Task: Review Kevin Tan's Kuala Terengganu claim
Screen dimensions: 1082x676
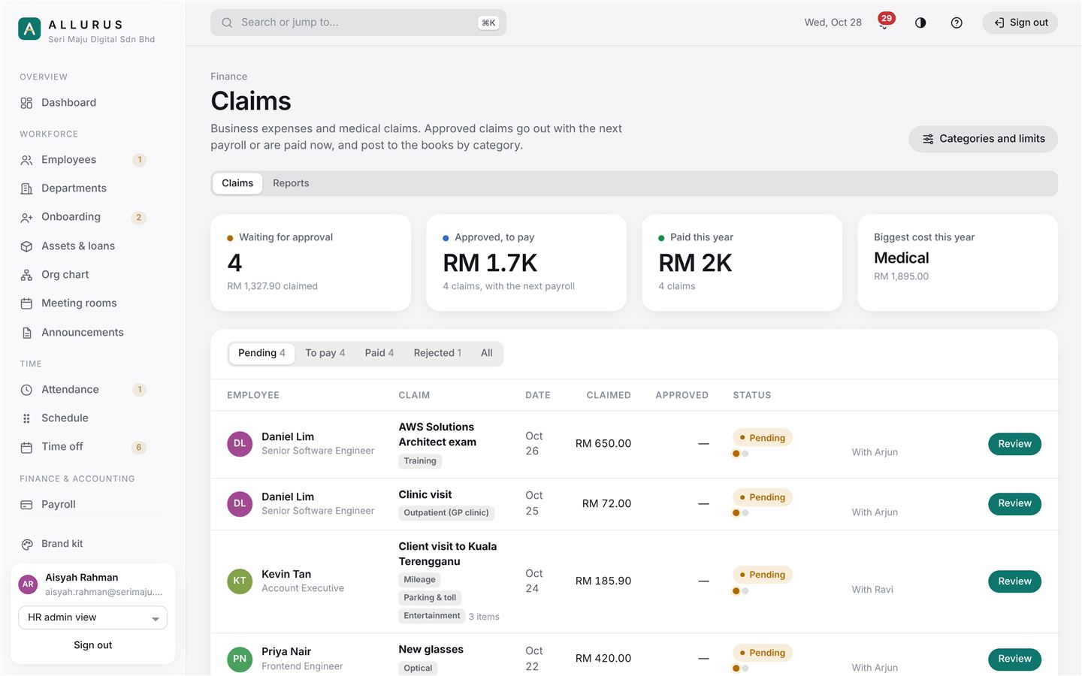Action: click(1014, 581)
